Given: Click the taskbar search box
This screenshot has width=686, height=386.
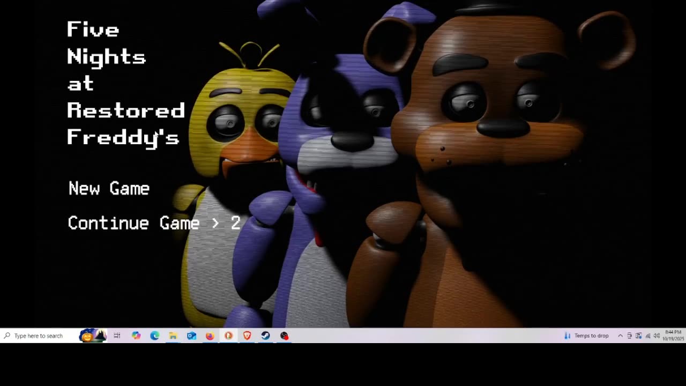Looking at the screenshot, I should tap(40, 336).
